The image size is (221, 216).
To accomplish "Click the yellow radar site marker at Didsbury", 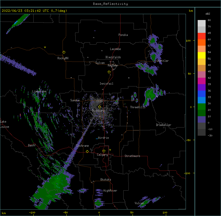I will (x=99, y=107).
